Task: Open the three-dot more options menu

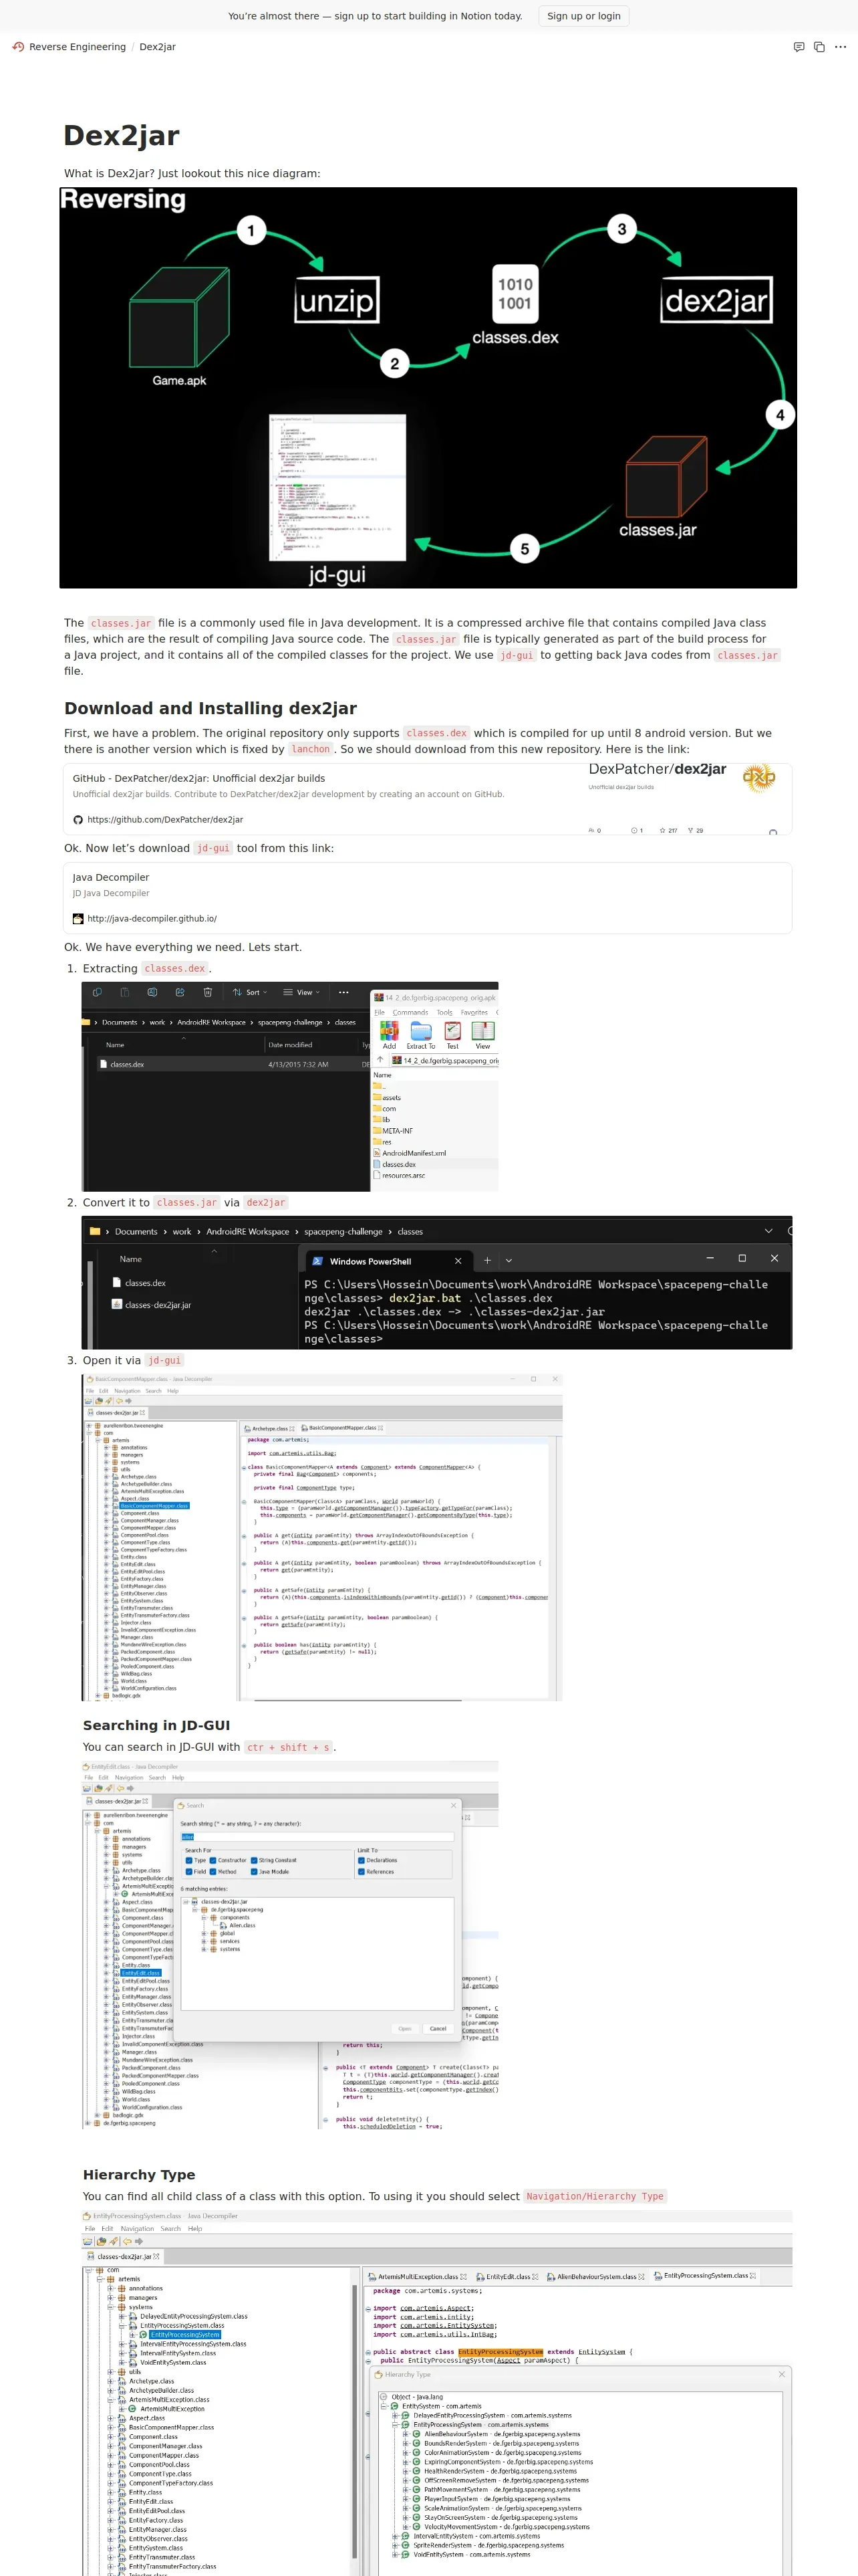Action: click(x=840, y=47)
